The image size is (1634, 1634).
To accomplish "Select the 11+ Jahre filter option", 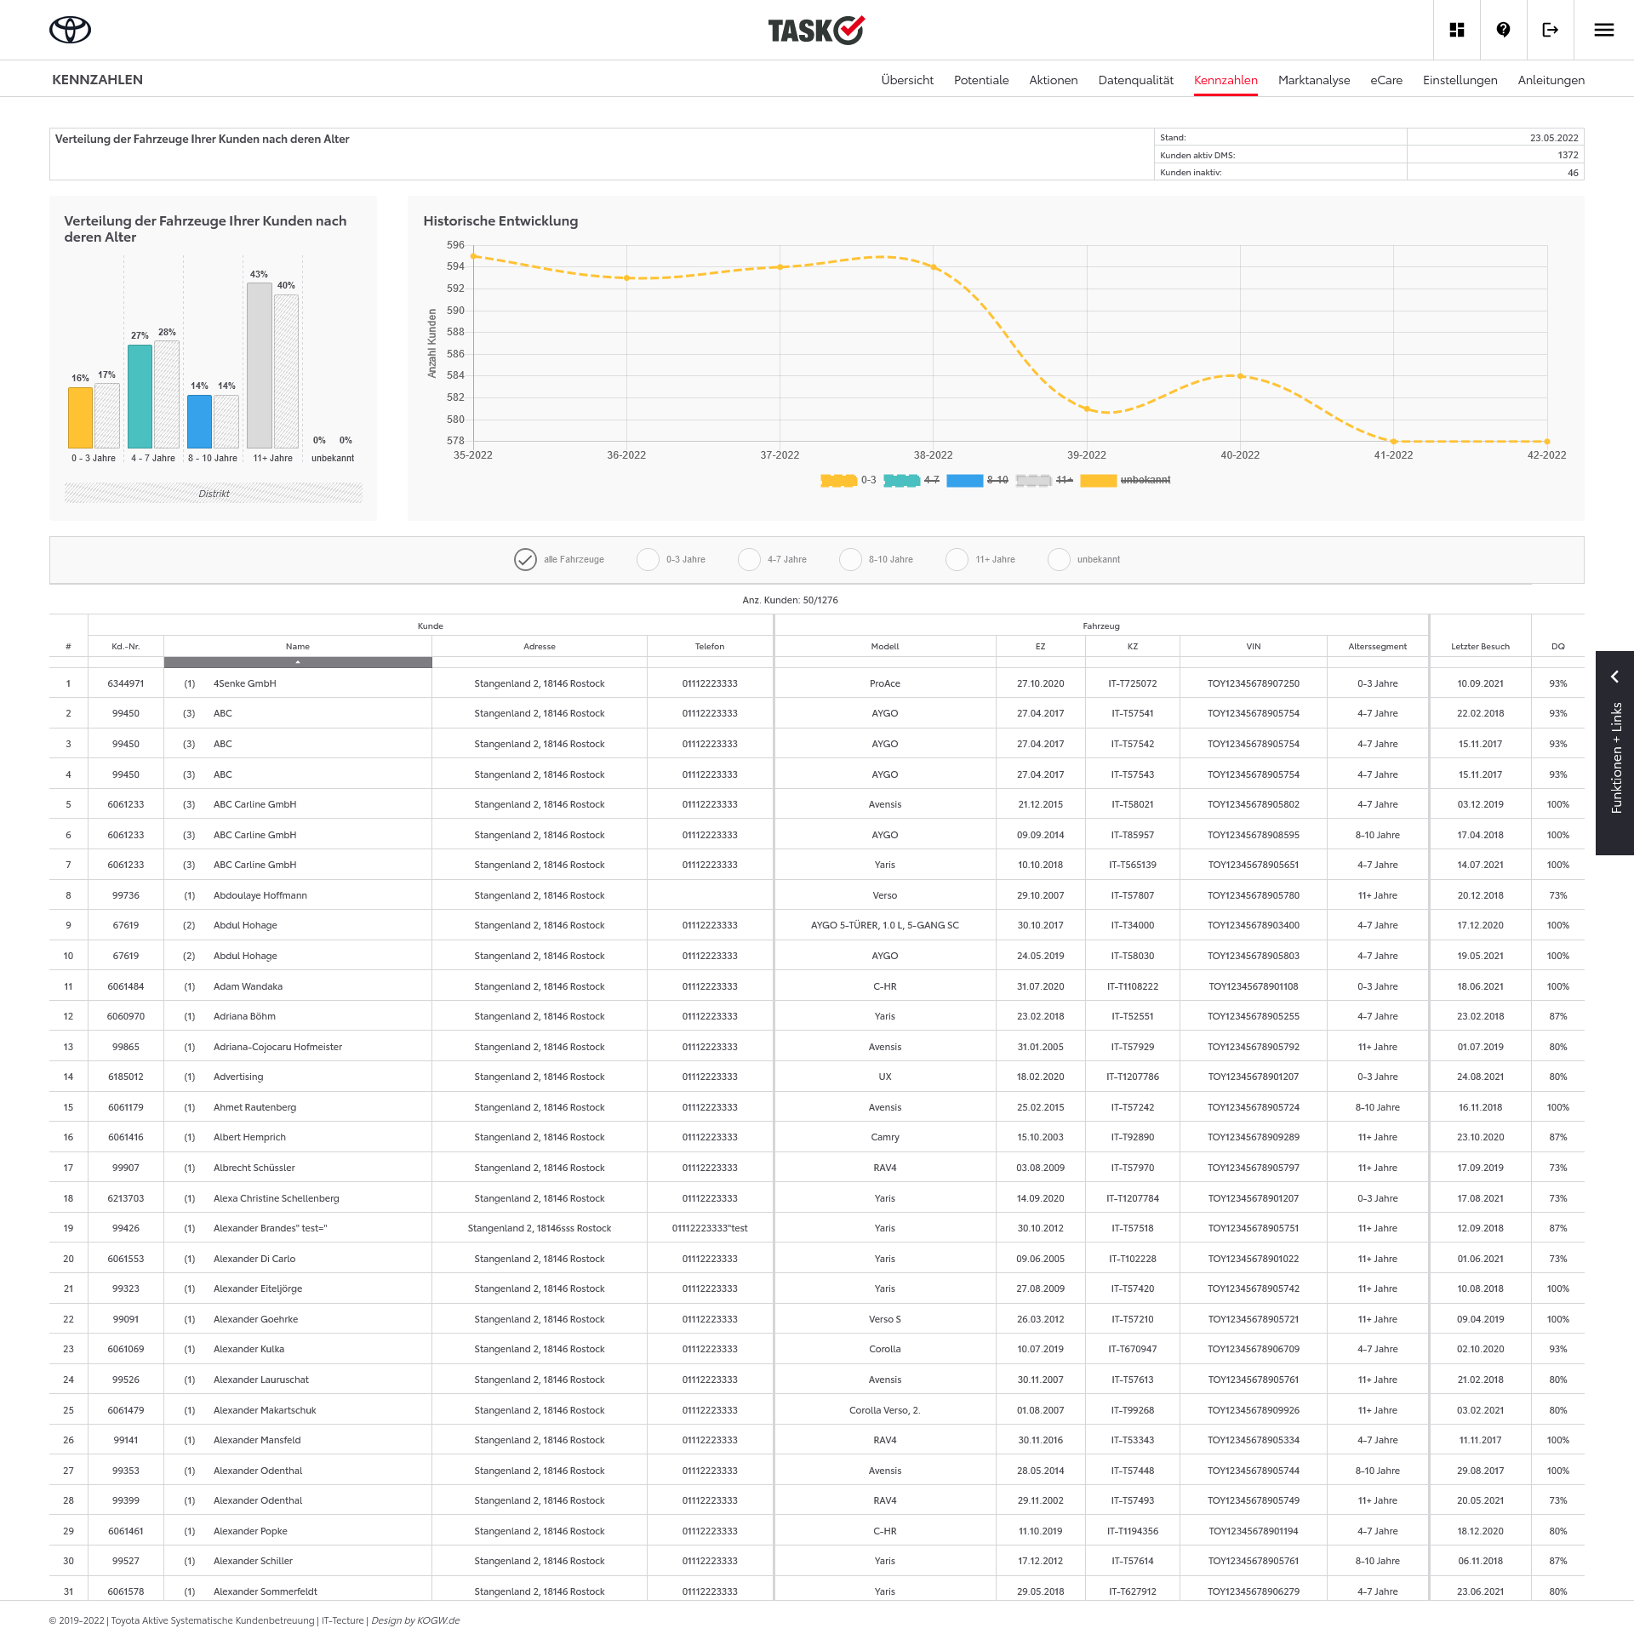I will [x=957, y=559].
